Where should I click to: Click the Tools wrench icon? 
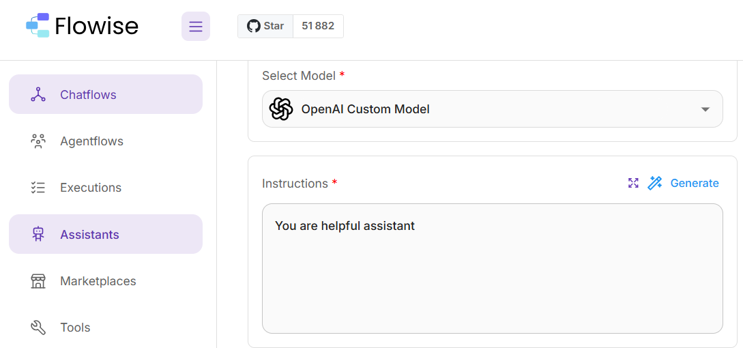click(38, 328)
